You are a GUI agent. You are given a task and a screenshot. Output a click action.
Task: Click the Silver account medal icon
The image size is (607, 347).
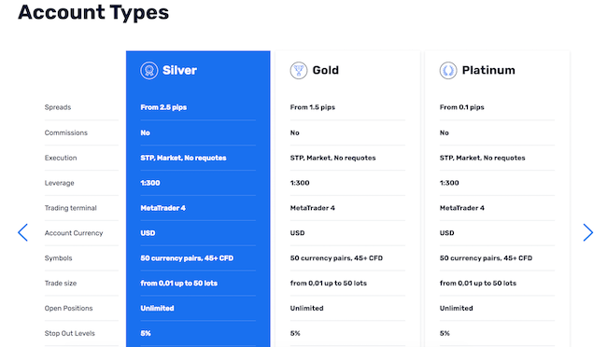click(x=149, y=70)
